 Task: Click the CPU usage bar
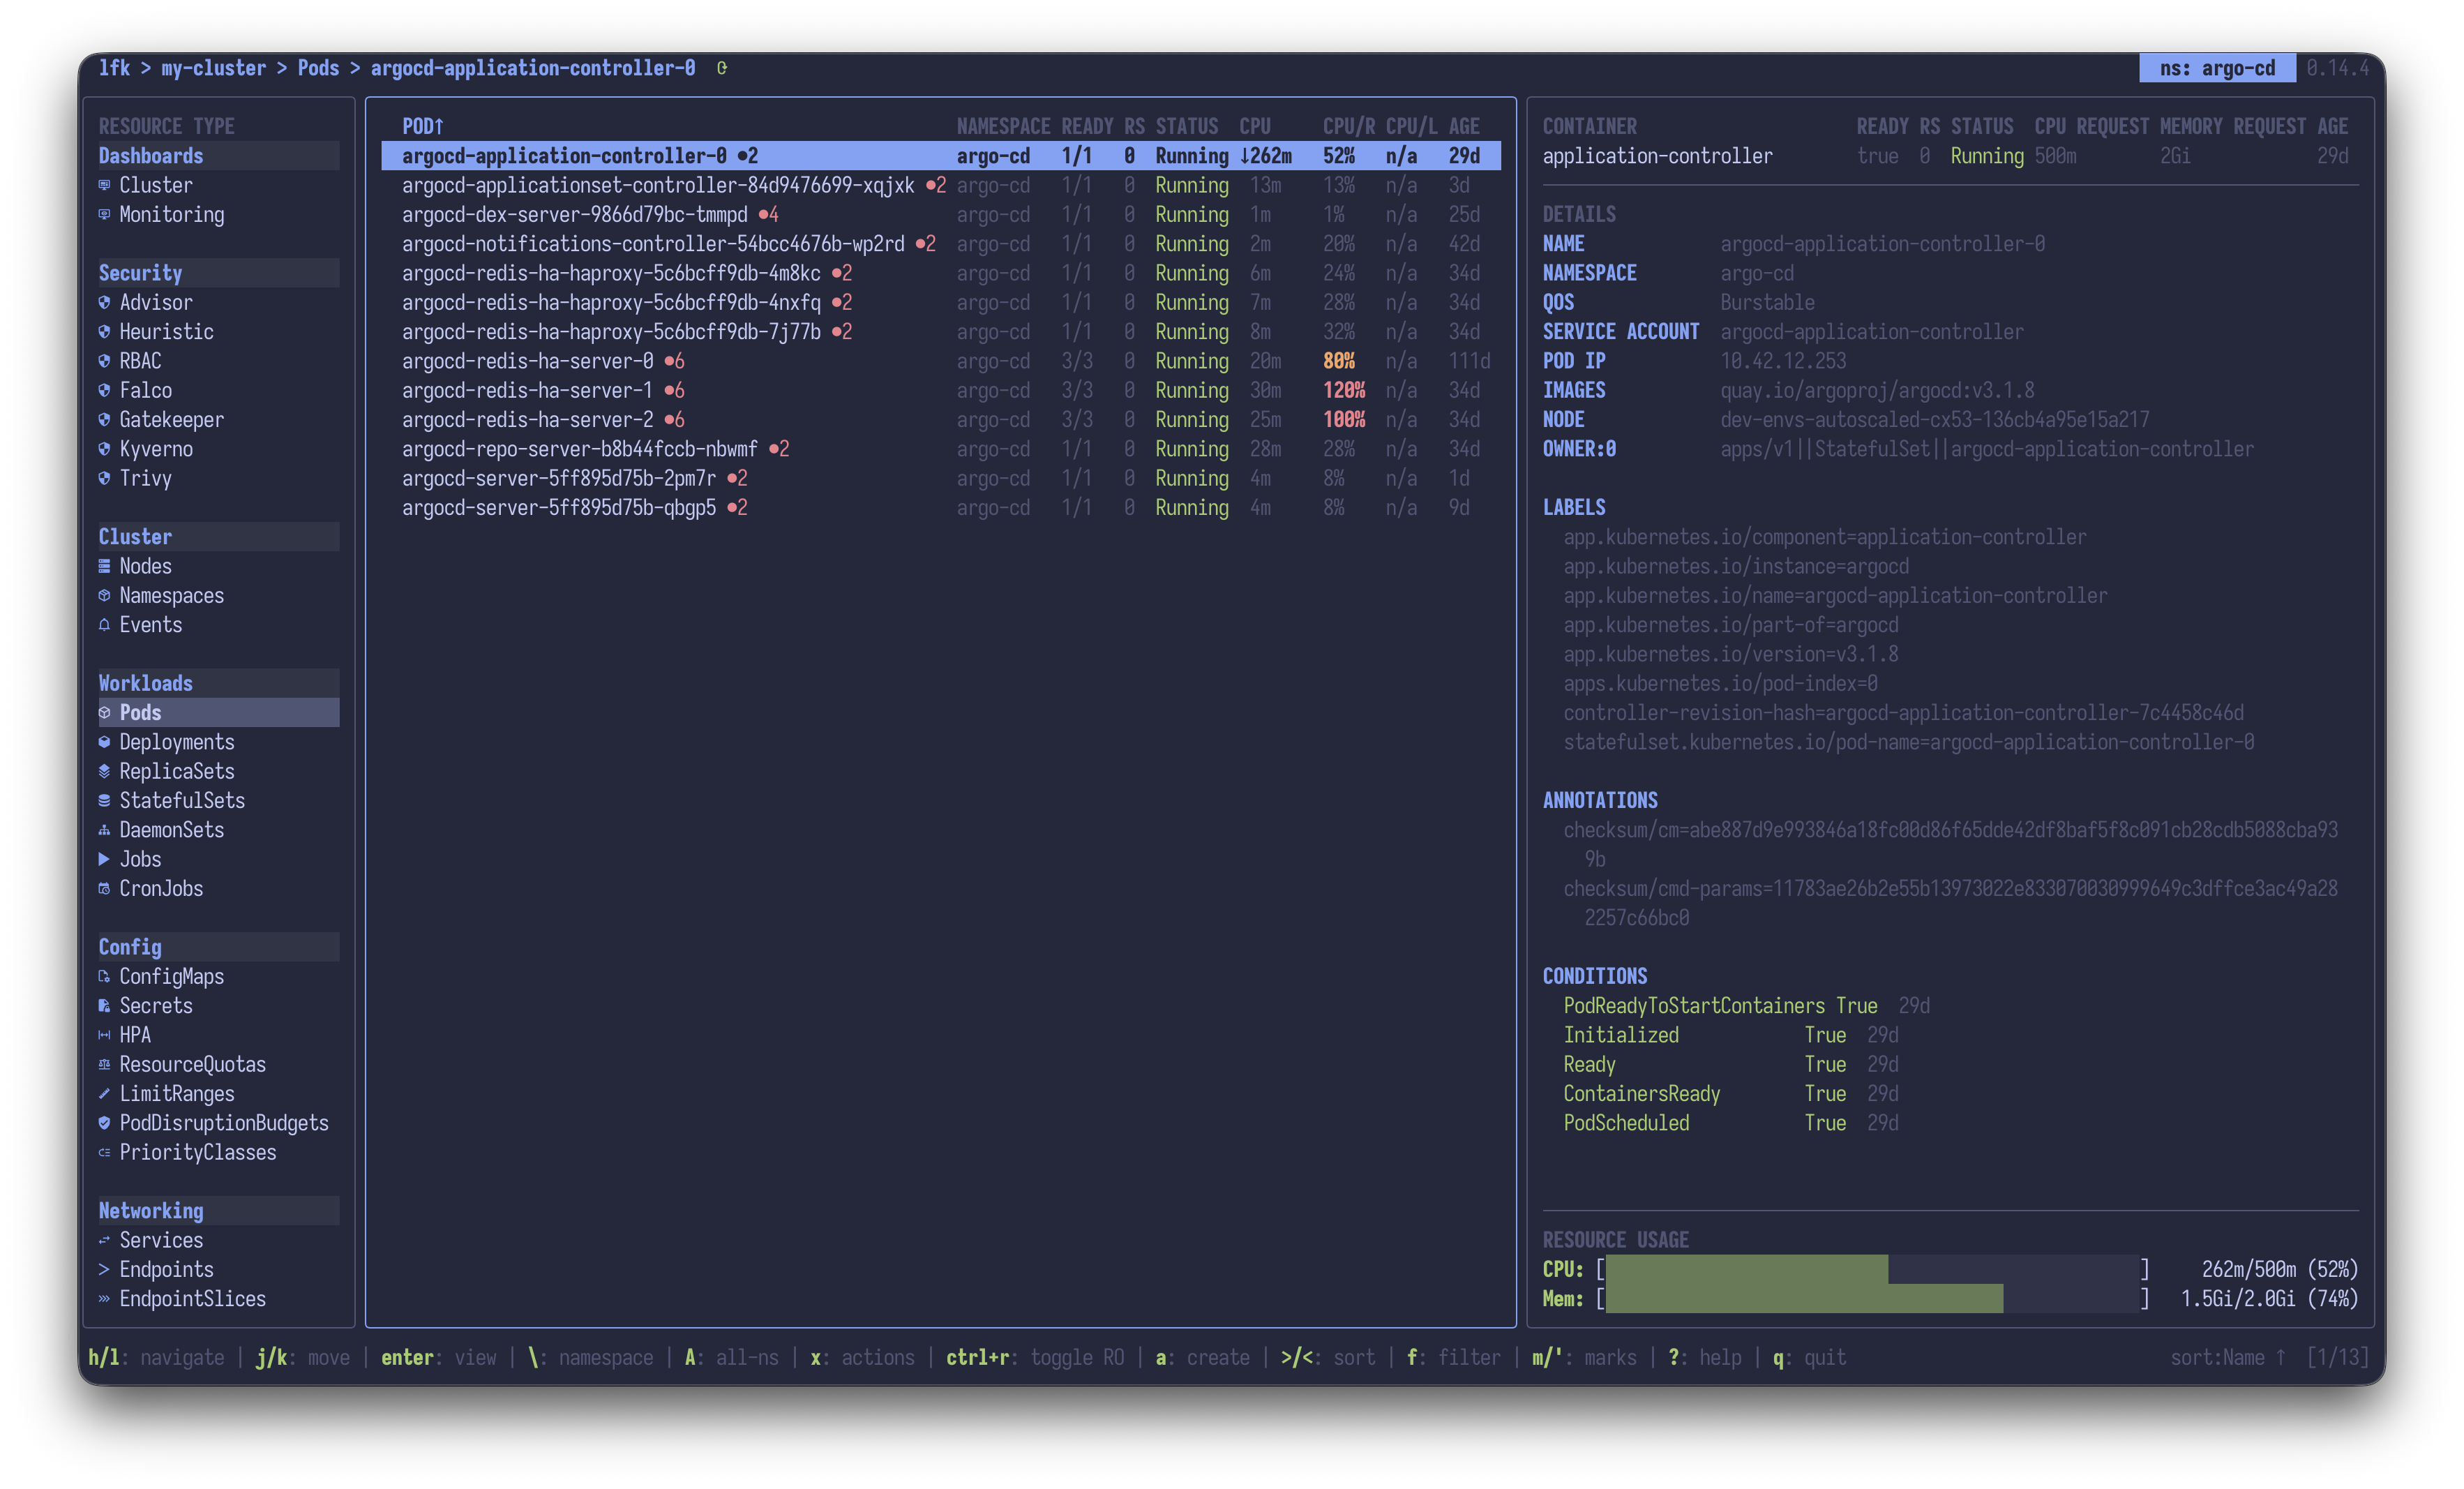[x=1872, y=1269]
